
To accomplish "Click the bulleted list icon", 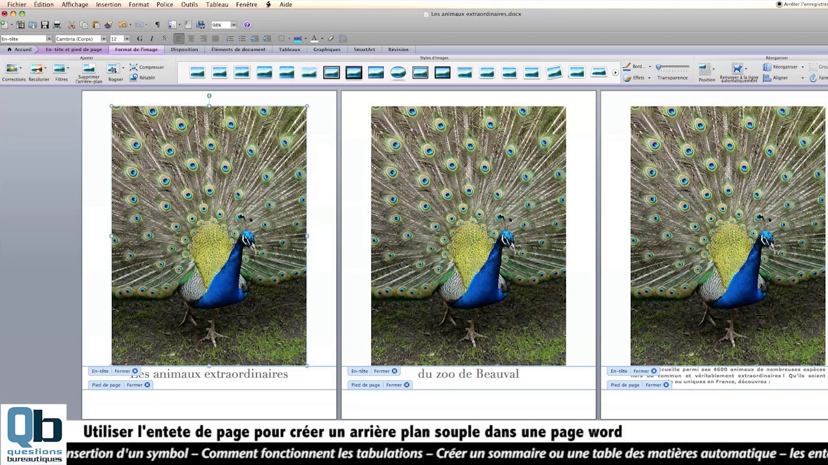I will point(242,39).
